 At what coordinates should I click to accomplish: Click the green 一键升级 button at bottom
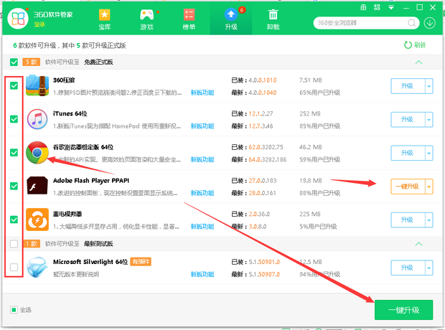pyautogui.click(x=403, y=310)
